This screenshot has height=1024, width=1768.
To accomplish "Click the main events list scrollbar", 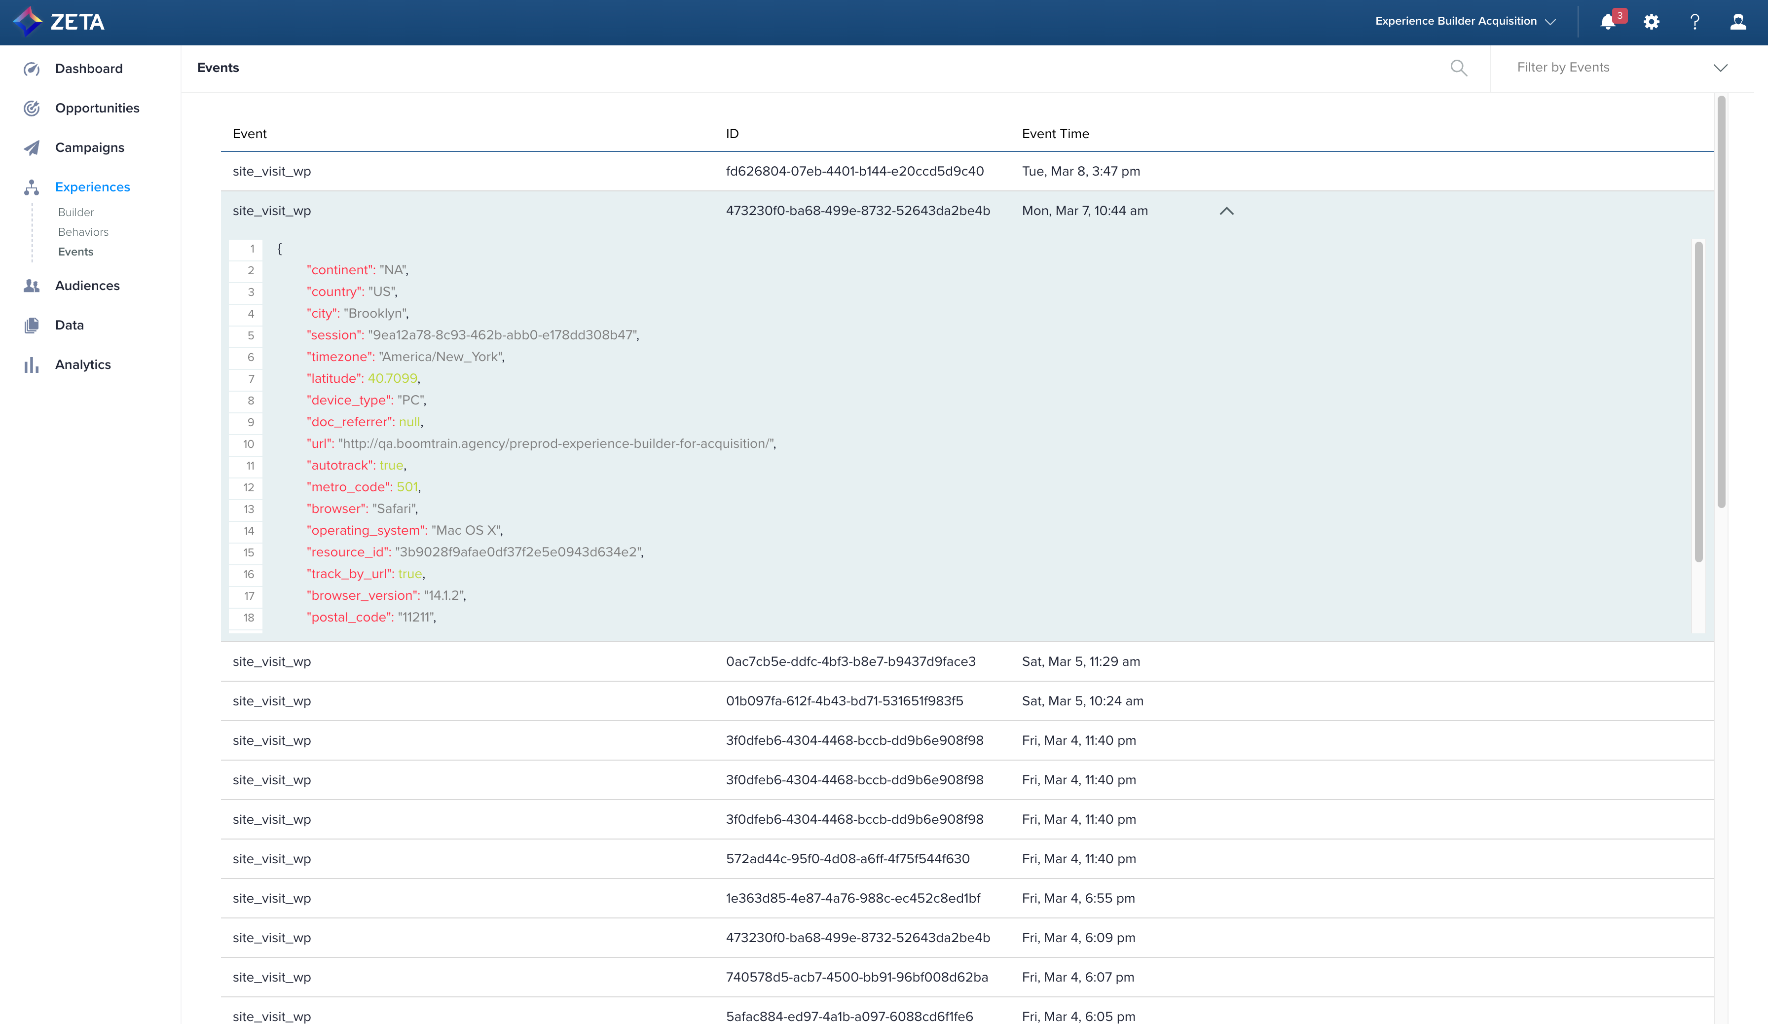I will pos(1721,301).
